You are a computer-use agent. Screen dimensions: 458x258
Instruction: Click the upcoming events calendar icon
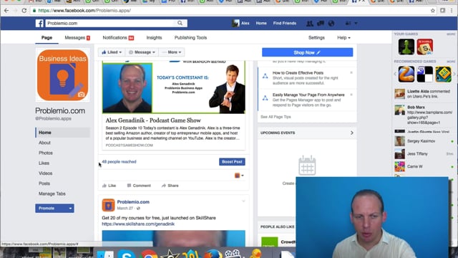tap(307, 166)
